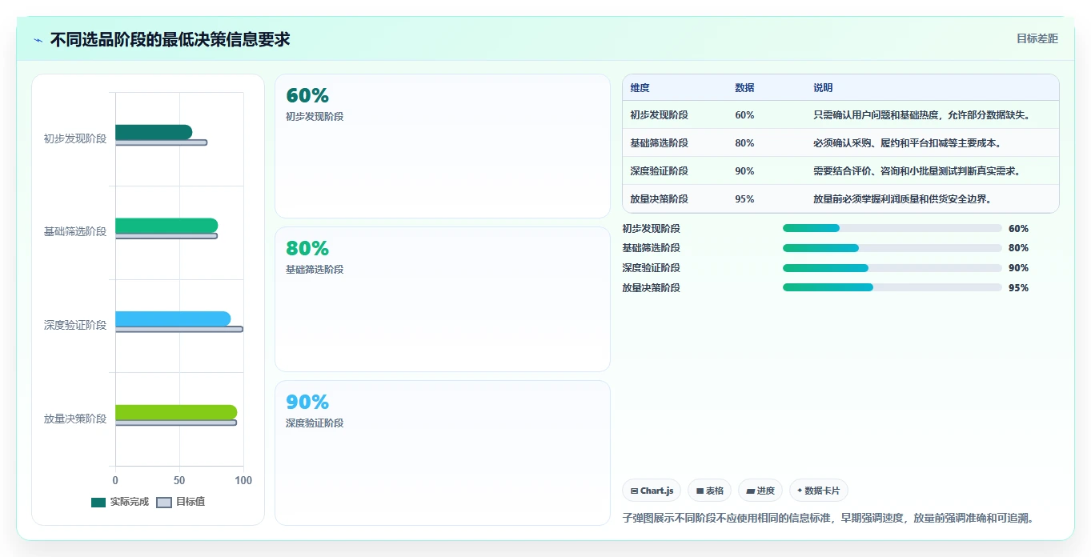Click the page title 不同选品阶段的最低决策信息要求
1091x557 pixels.
(170, 39)
